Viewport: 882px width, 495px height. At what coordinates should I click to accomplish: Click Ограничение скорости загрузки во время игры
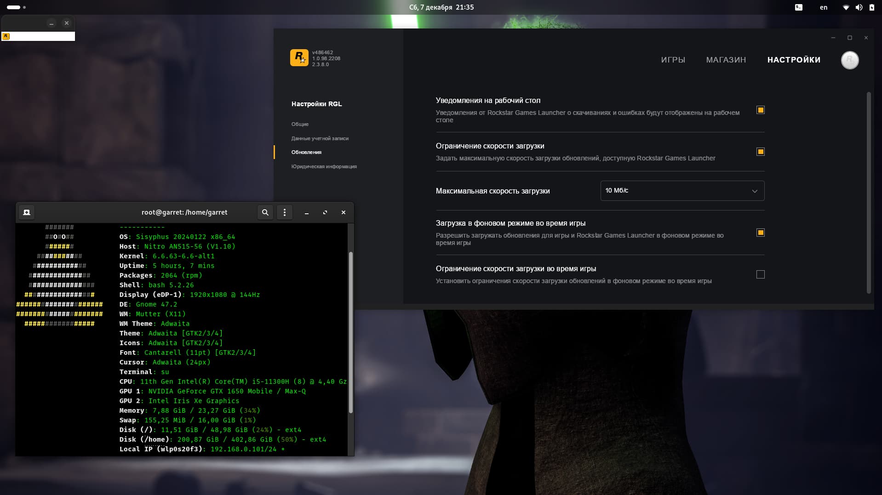click(515, 268)
